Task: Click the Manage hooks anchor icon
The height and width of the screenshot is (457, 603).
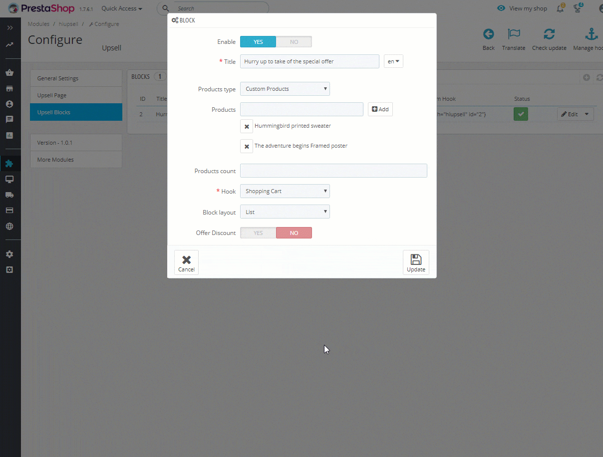Action: tap(591, 34)
